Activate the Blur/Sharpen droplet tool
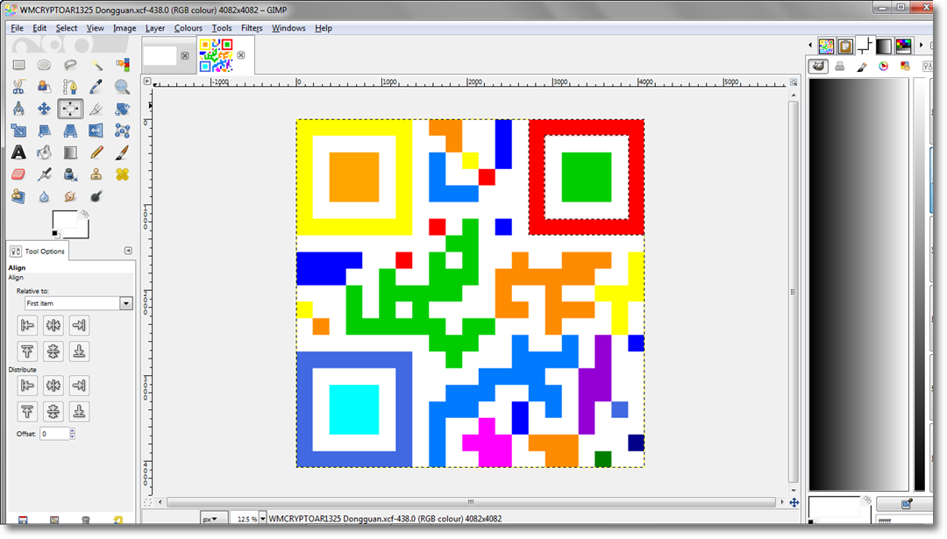947x539 pixels. (44, 196)
